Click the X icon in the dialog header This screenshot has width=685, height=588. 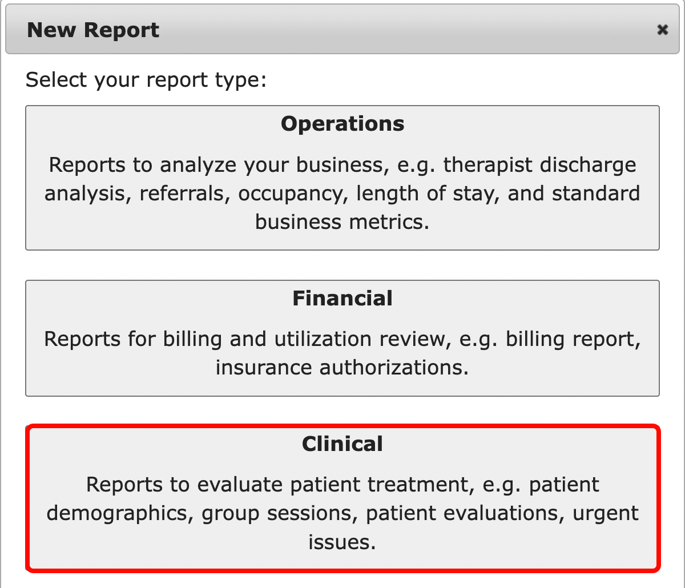point(662,30)
